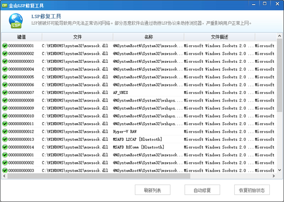284x202 pixels.
Task: Click green check icon for key 000000000007
Action: click(5, 93)
